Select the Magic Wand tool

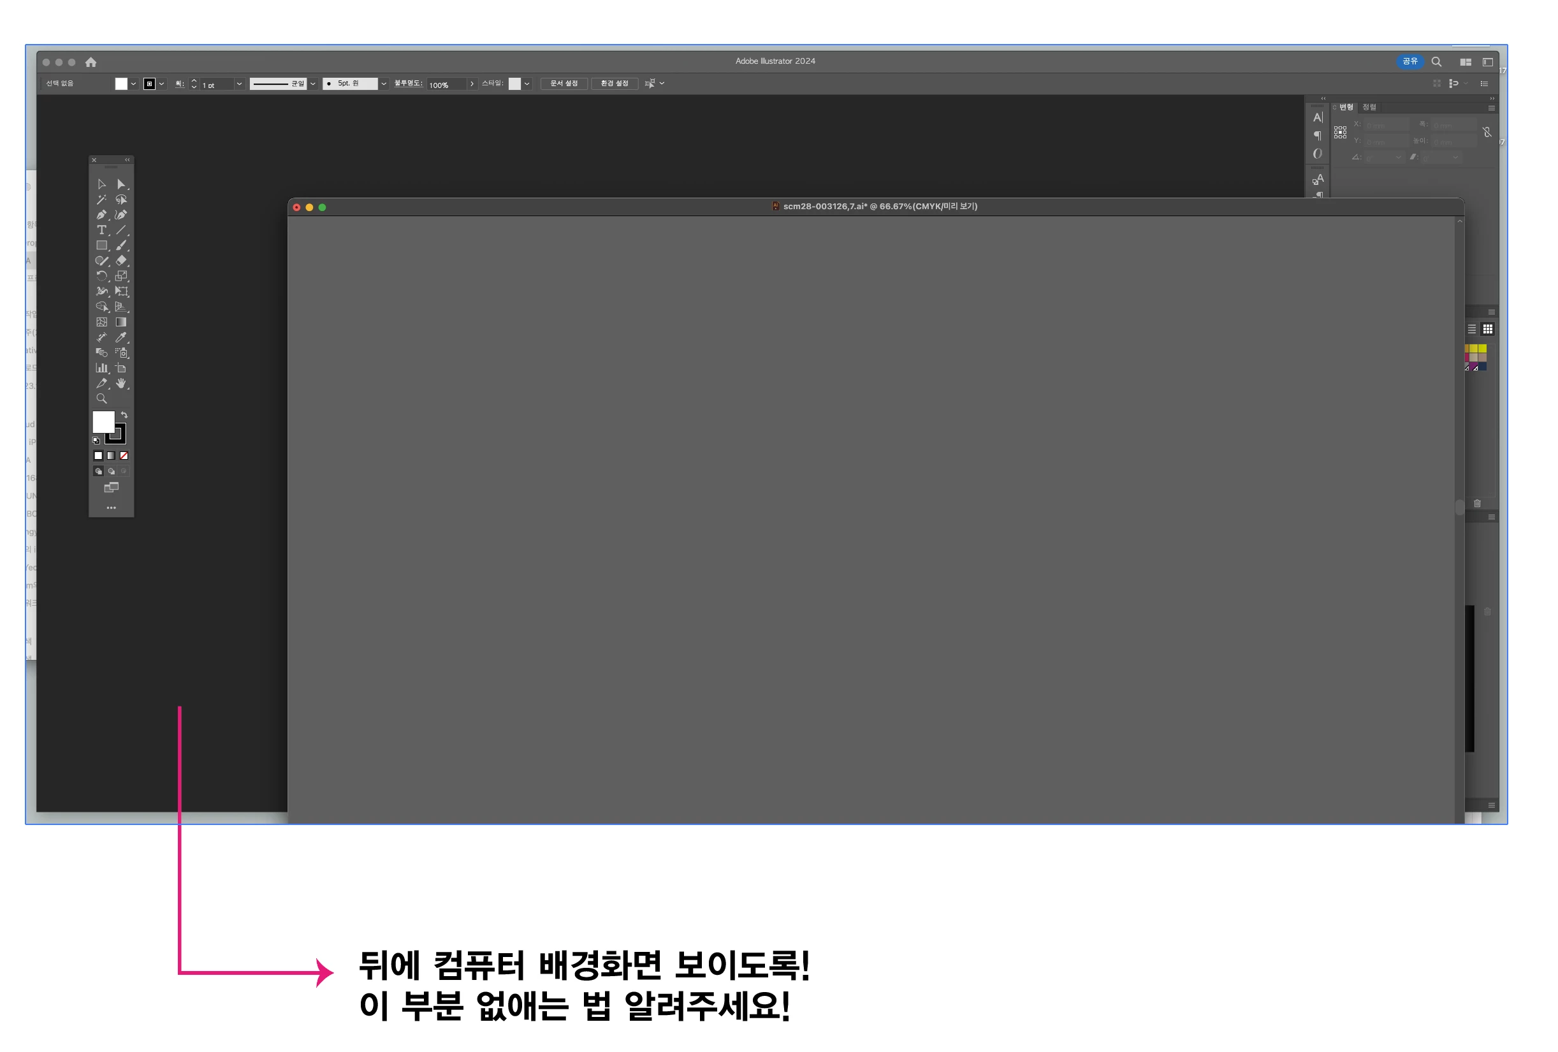[101, 200]
